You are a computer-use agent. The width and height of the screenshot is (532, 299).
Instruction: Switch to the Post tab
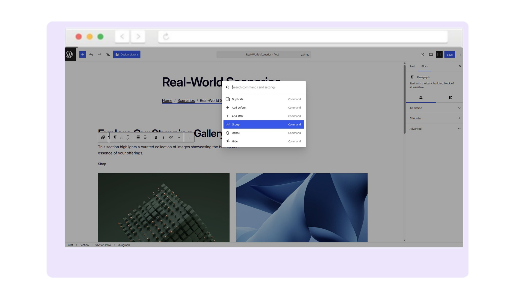[x=412, y=66]
